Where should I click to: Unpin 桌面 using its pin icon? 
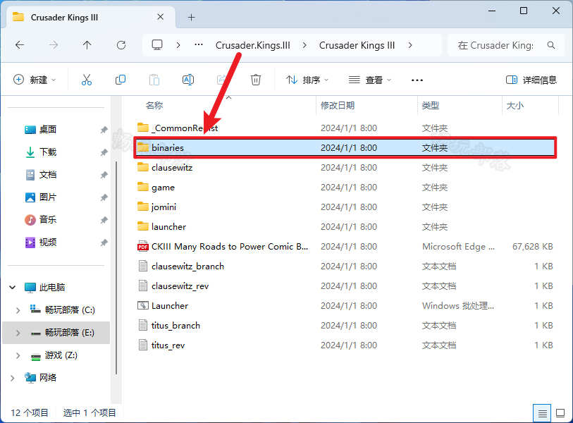pos(104,130)
